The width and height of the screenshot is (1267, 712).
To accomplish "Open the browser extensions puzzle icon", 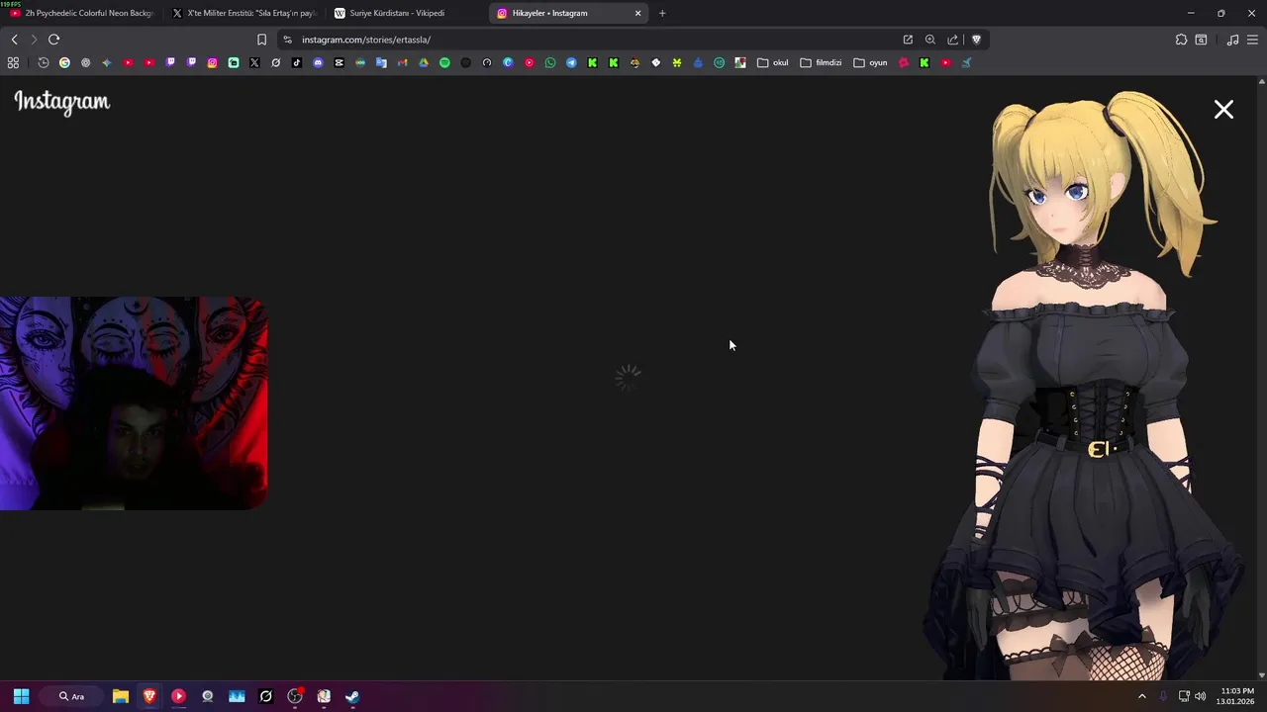I will (1181, 40).
